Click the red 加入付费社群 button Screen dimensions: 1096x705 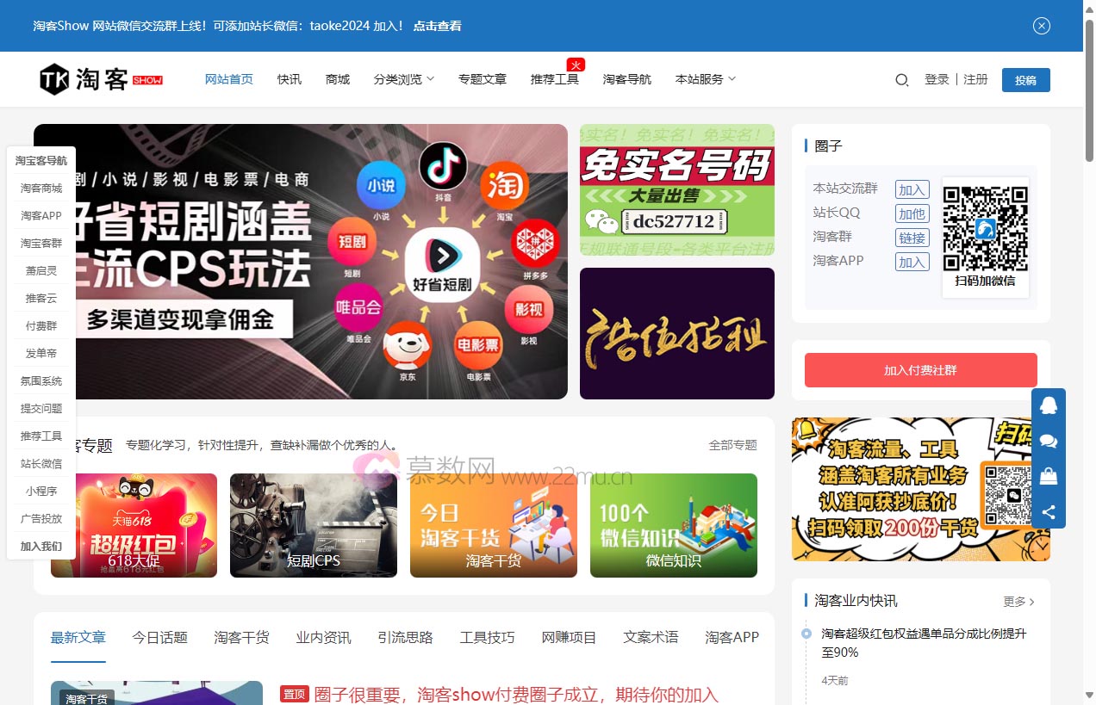click(x=920, y=370)
